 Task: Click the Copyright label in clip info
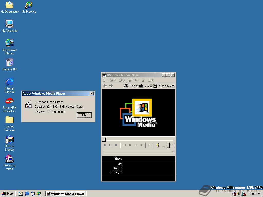(116, 172)
